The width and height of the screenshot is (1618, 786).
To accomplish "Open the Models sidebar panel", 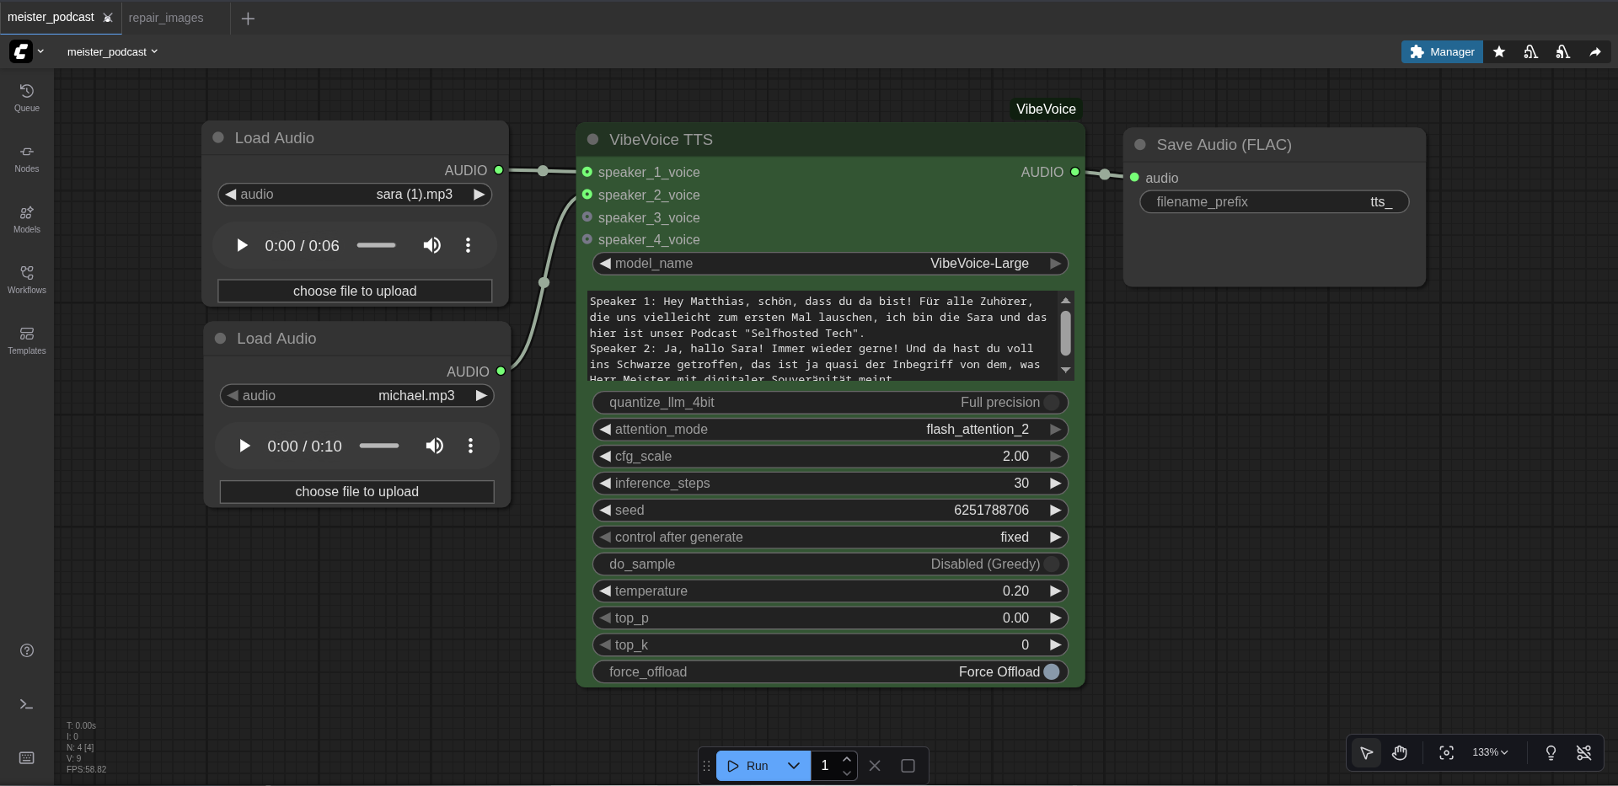I will pos(26,218).
